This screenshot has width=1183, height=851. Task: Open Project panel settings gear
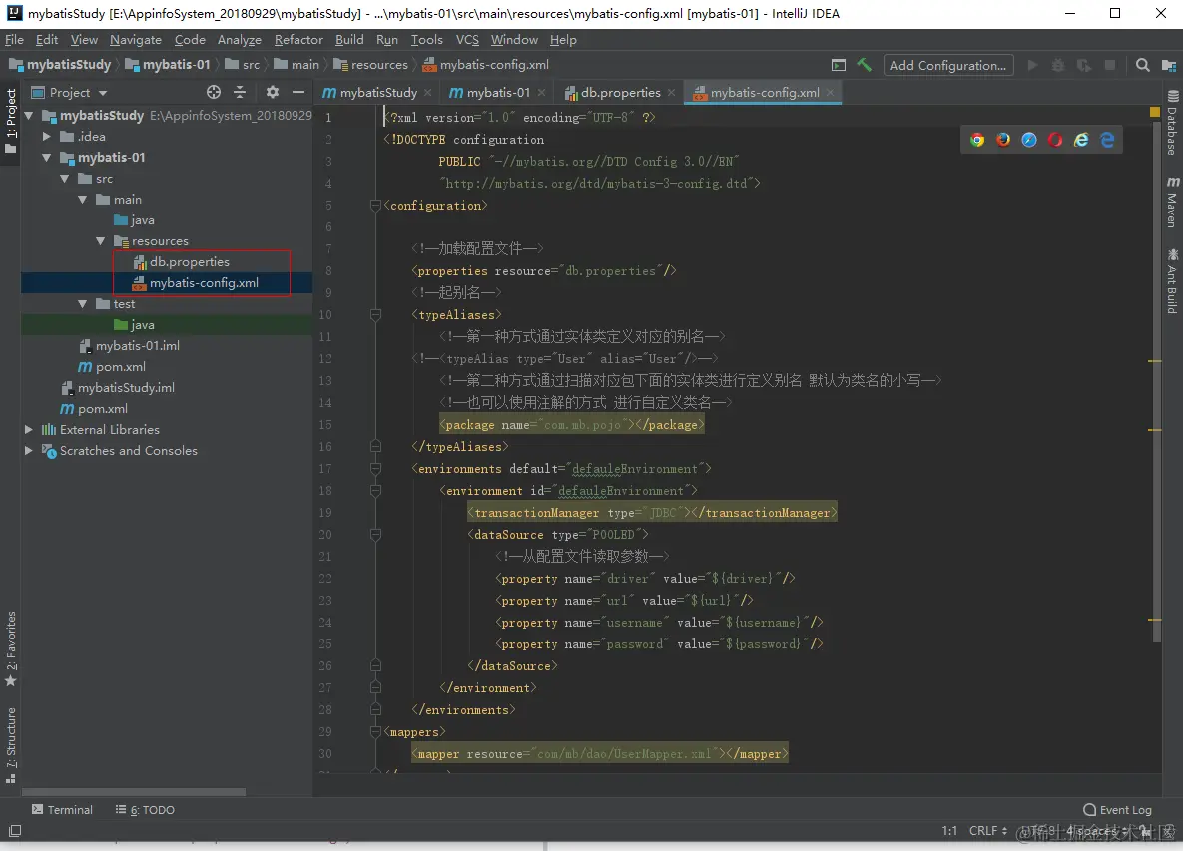[x=273, y=92]
